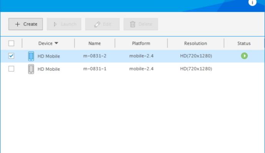This screenshot has height=153, width=265.
Task: Click the gray phone icon for m-0831-1
Action: tap(31, 69)
